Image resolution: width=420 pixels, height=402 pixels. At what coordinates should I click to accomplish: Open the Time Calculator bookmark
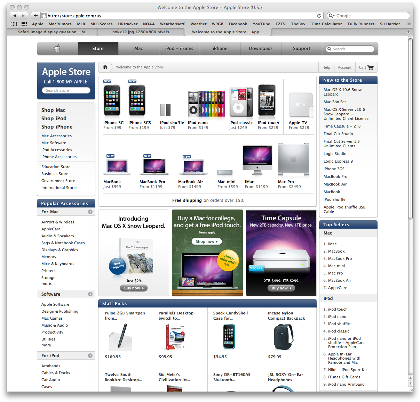[326, 24]
